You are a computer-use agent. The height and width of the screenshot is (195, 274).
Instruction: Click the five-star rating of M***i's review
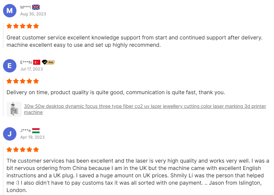23,26
